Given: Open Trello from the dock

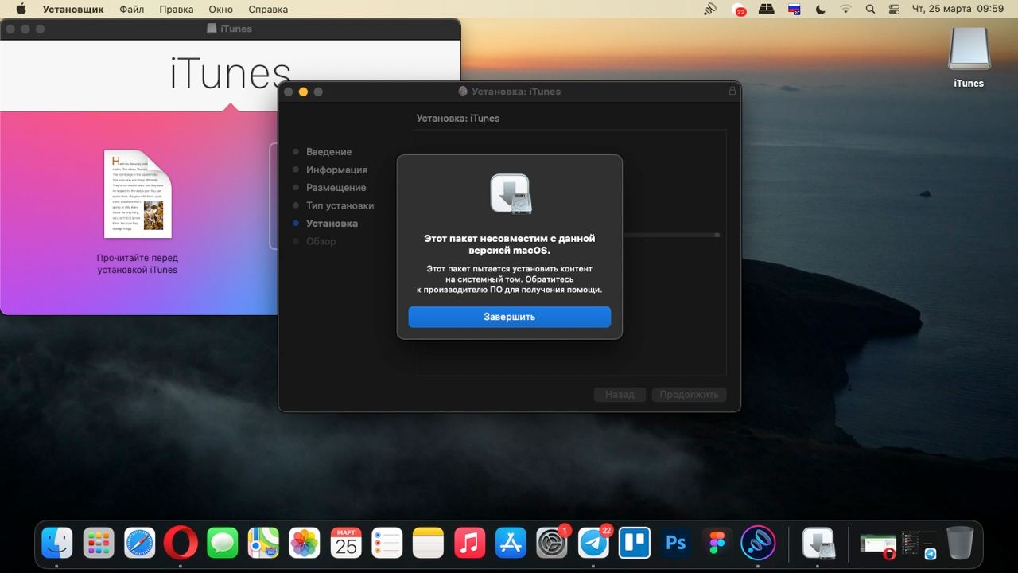Looking at the screenshot, I should pyautogui.click(x=635, y=544).
